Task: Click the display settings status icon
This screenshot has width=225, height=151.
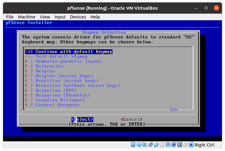Action: (168, 145)
